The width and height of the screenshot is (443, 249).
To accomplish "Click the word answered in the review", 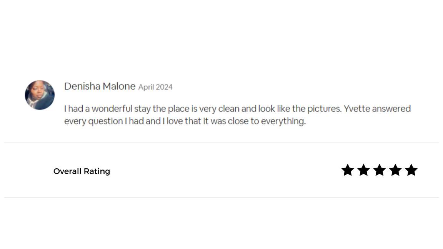I will (x=391, y=109).
